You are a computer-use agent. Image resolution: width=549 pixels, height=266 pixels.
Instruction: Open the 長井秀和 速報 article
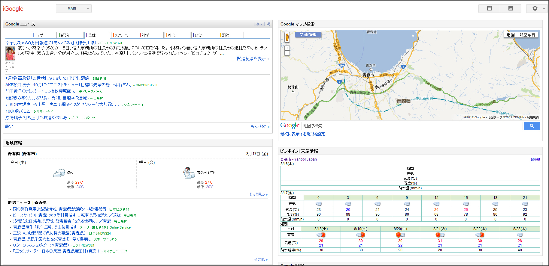(46, 98)
